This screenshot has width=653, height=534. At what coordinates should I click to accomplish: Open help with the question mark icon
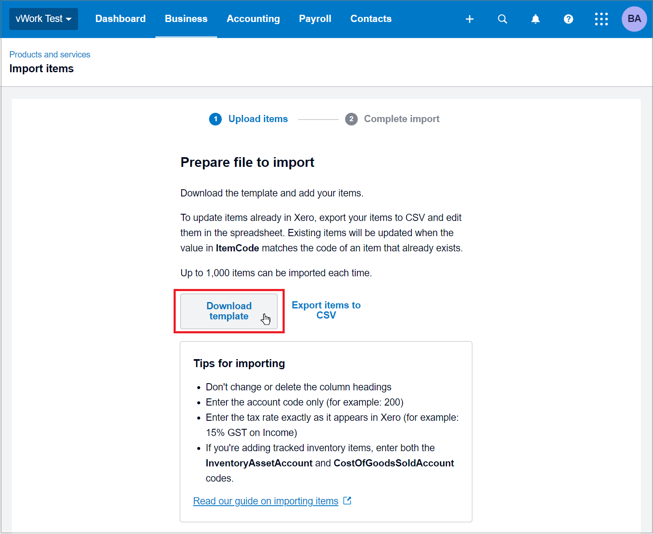click(x=569, y=19)
